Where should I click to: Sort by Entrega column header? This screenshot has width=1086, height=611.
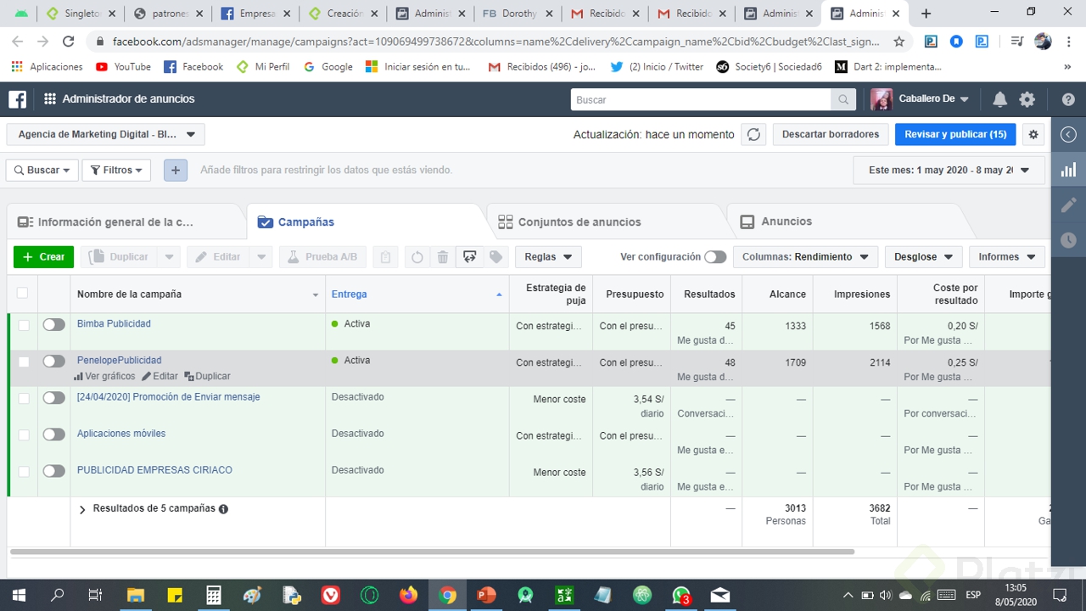[x=417, y=294]
